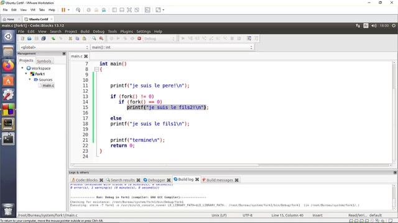This screenshot has width=398, height=223.
Task: Launch Firefox from the Ubuntu launcher
Action: (x=8, y=66)
